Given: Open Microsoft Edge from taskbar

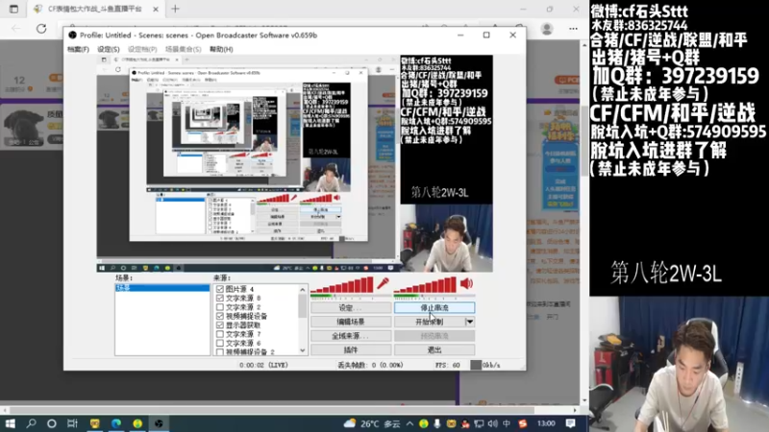Looking at the screenshot, I should click(116, 423).
